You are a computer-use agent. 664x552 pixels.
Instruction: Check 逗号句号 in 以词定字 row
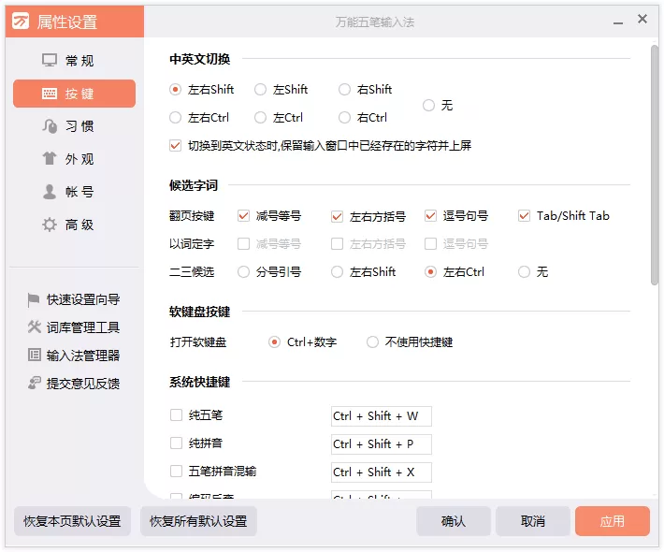click(x=431, y=243)
